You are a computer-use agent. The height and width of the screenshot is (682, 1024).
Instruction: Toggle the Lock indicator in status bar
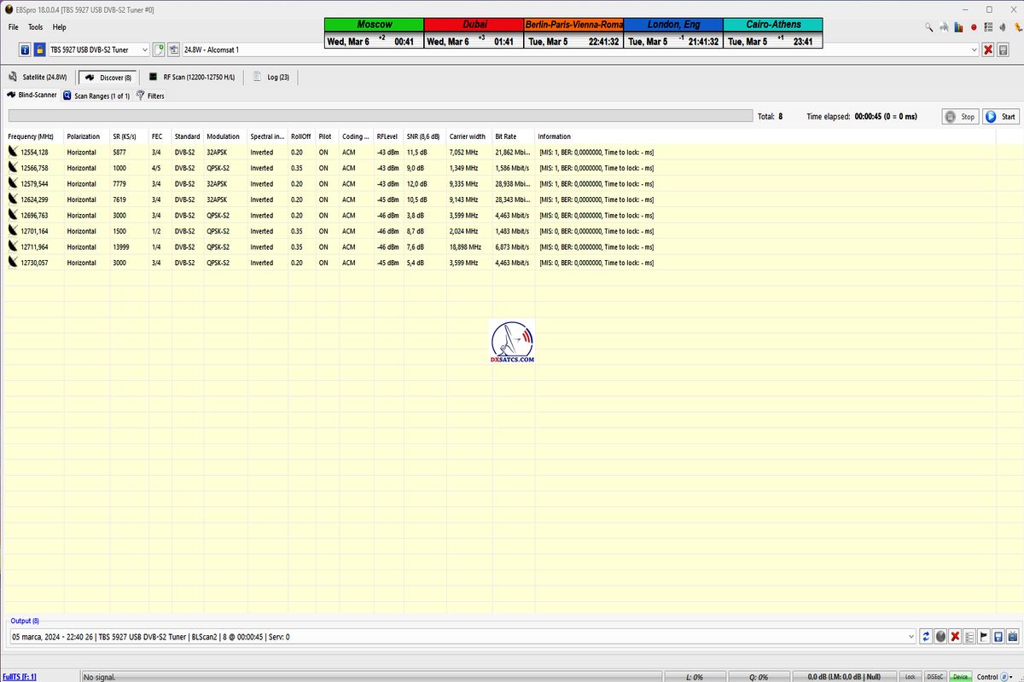pos(911,676)
